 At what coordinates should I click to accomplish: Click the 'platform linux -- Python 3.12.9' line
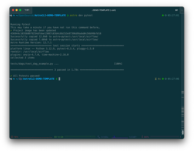click(52, 49)
